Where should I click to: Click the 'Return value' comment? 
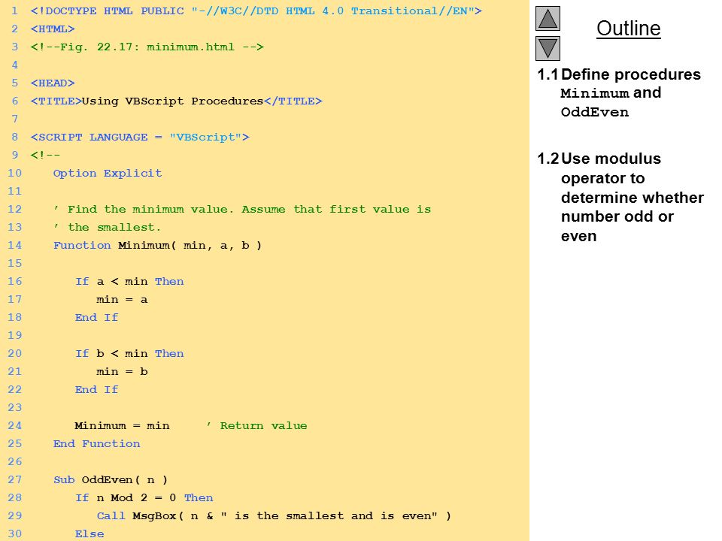pyautogui.click(x=257, y=425)
